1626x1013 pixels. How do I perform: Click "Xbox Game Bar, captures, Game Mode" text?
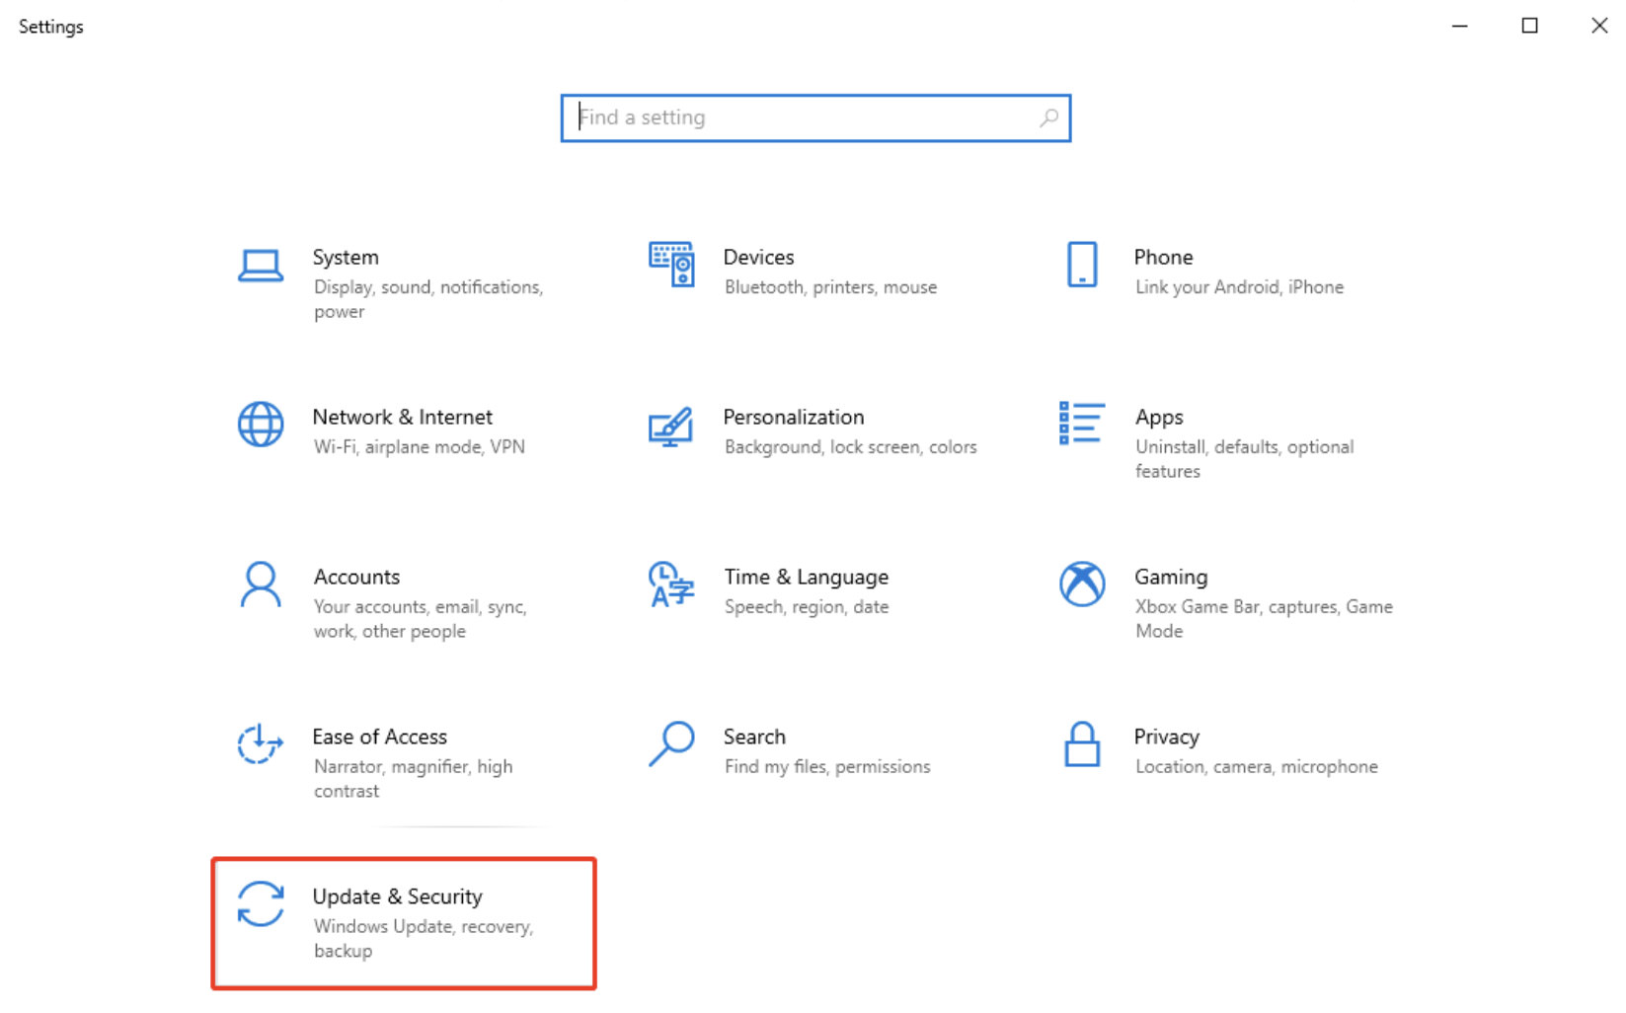point(1264,619)
